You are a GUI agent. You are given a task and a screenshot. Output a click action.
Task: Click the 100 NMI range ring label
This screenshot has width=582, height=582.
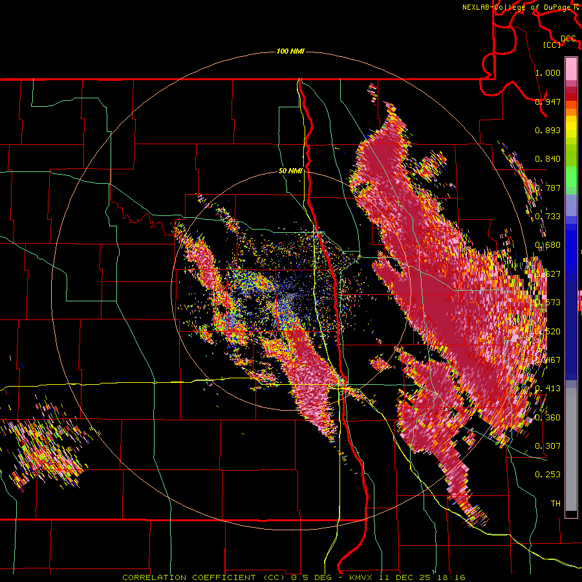[290, 51]
